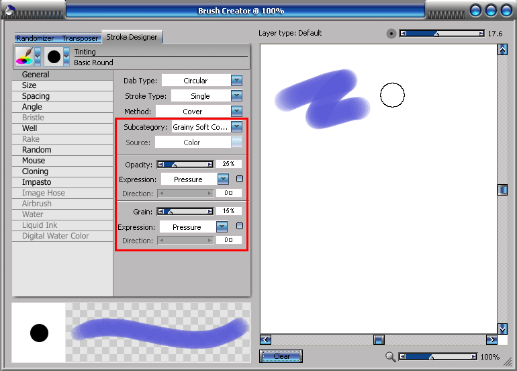
Task: Click the zoom magnifier icon
Action: point(390,357)
